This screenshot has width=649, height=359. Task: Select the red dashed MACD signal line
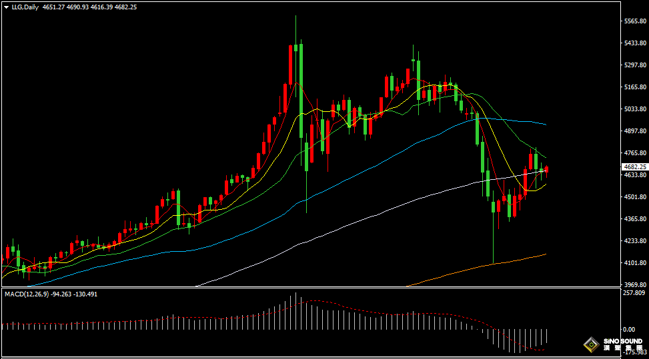[x=374, y=310]
